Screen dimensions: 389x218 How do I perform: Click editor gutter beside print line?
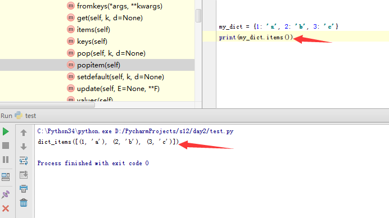(x=209, y=37)
